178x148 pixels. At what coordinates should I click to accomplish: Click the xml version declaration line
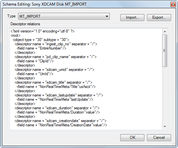[x=43, y=31]
